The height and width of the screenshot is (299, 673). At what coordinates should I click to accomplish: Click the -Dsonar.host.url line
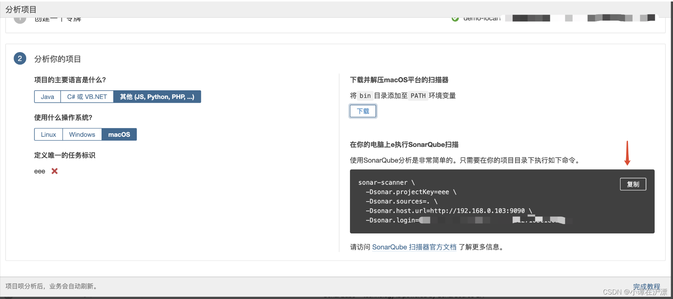click(449, 211)
